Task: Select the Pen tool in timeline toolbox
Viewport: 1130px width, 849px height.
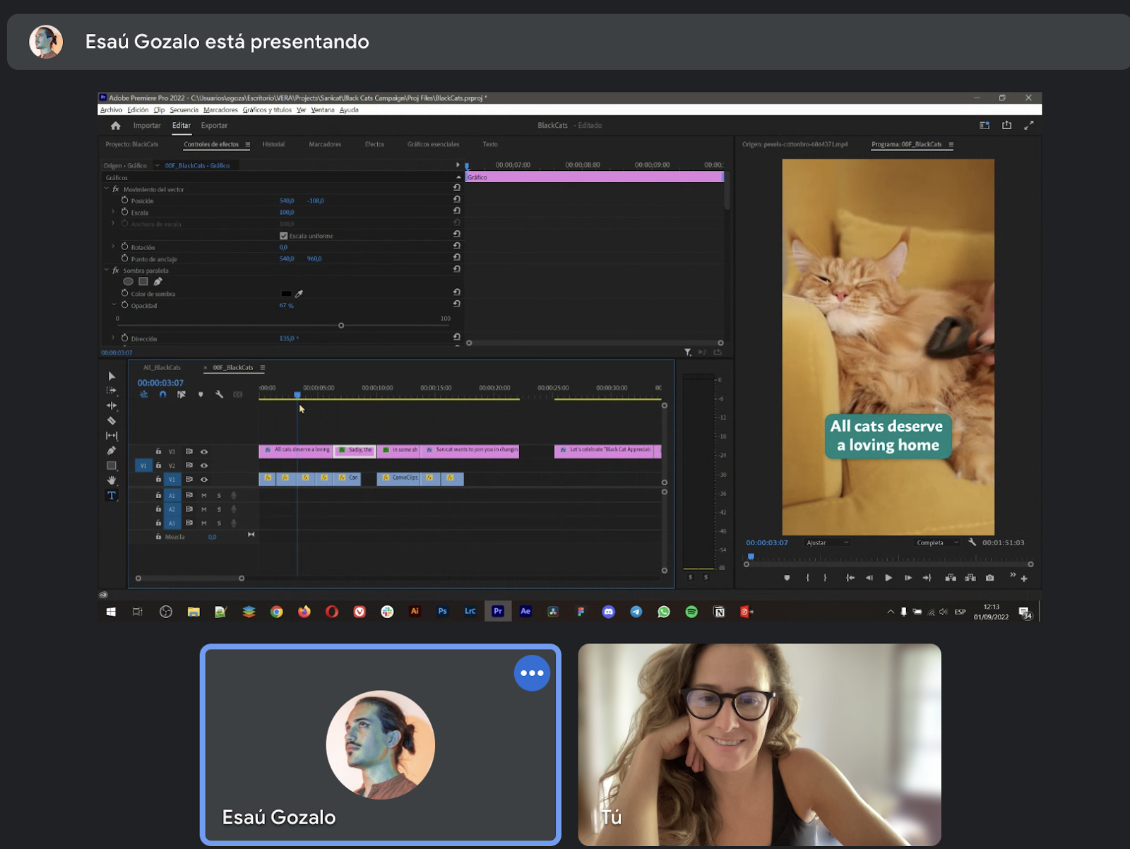Action: tap(112, 451)
